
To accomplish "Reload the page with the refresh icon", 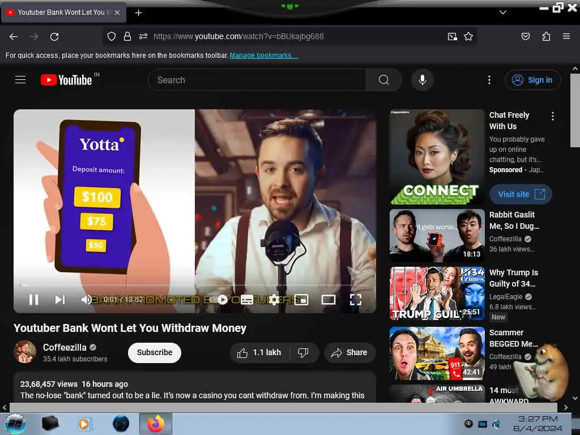I will click(54, 37).
